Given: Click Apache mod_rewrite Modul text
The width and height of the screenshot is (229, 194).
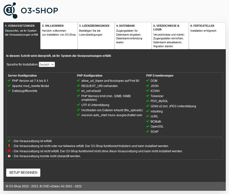Looking at the screenshot, I should 31,86.
